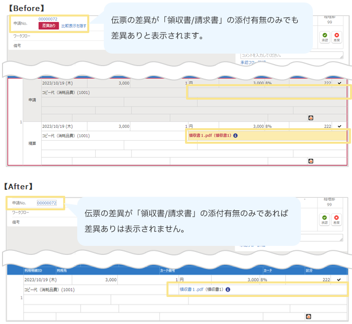Viewport: 352px width, 324px height.
Task: Click 比較表示を隠す link to hide comparison
Action: point(74,26)
